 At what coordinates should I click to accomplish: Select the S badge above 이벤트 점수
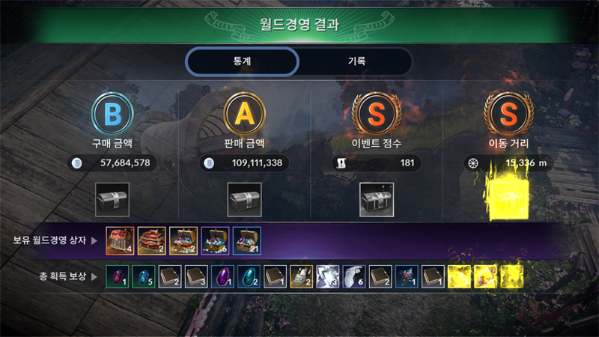pyautogui.click(x=377, y=114)
